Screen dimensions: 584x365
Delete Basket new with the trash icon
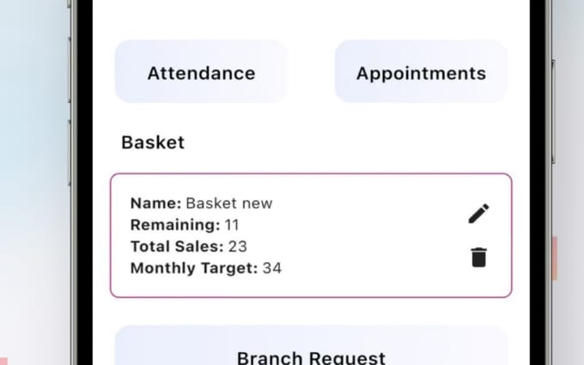(x=478, y=258)
